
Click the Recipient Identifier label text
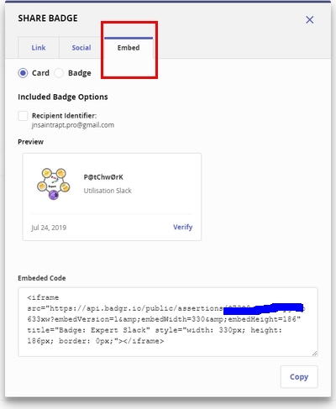tap(64, 116)
